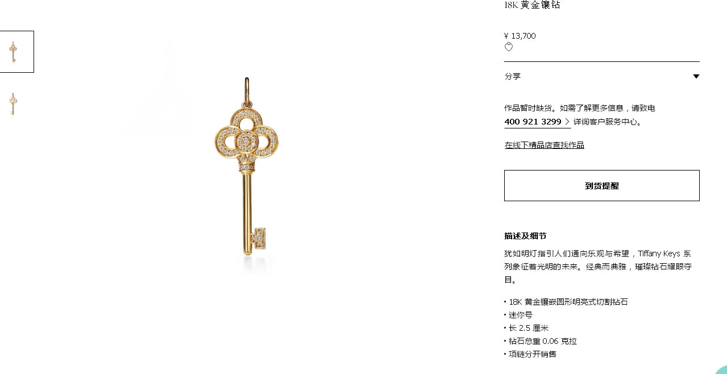Viewport: 727px width, 374px height.
Task: Expand the 分享 dropdown triangle
Action: point(696,76)
